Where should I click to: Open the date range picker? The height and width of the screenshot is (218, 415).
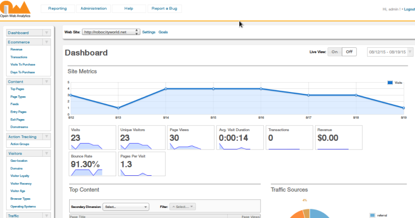coord(389,52)
